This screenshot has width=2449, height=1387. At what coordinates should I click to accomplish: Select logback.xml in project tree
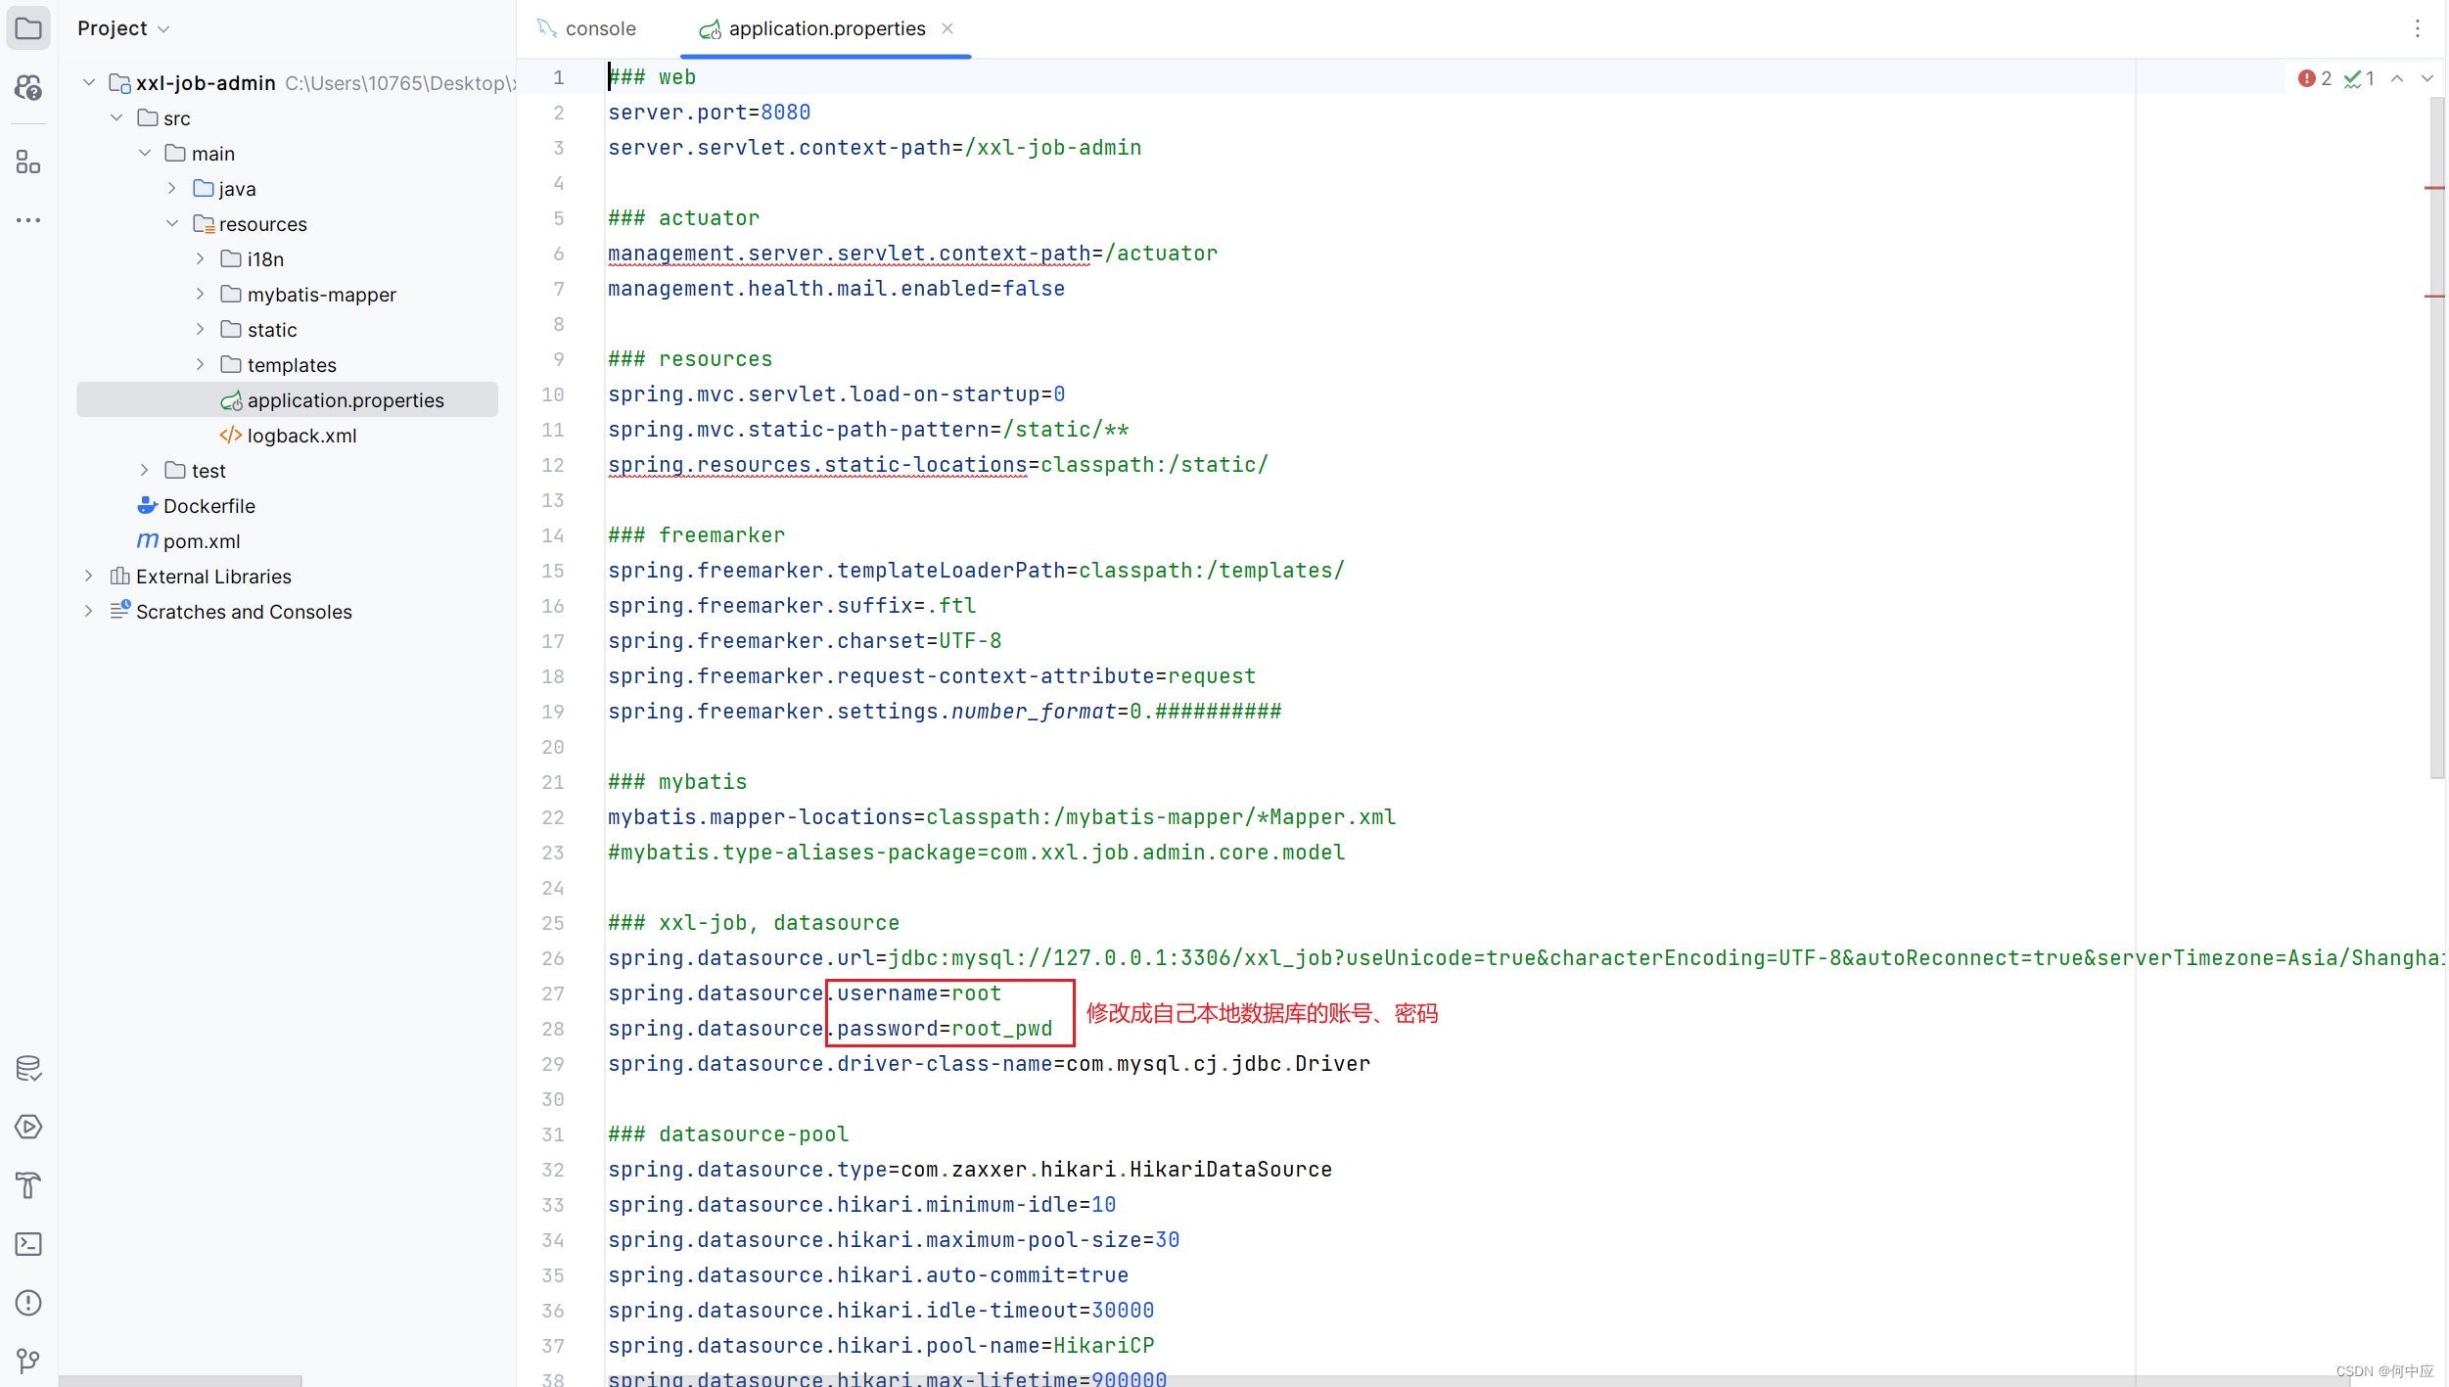tap(287, 435)
